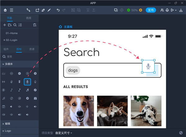Select the 01-Home page
This screenshot has width=186, height=137.
(12, 33)
